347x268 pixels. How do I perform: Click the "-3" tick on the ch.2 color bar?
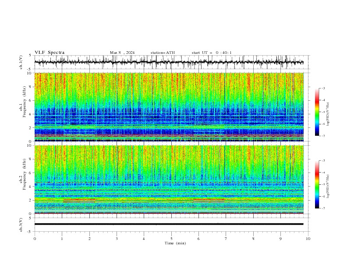tap(323, 161)
